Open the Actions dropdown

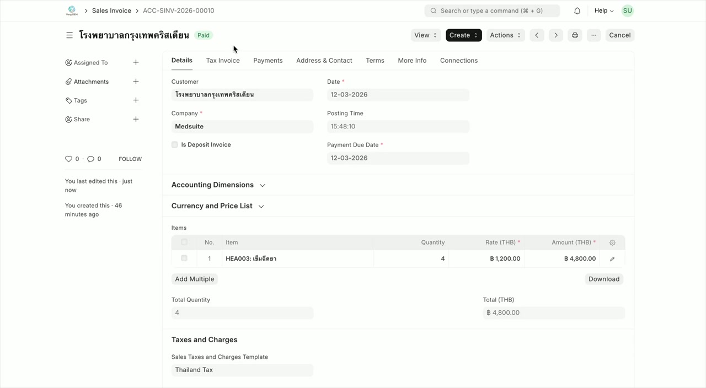tap(505, 35)
